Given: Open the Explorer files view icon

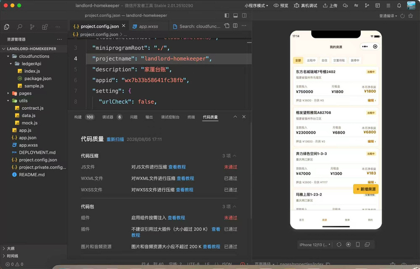Looking at the screenshot, I should [7, 27].
